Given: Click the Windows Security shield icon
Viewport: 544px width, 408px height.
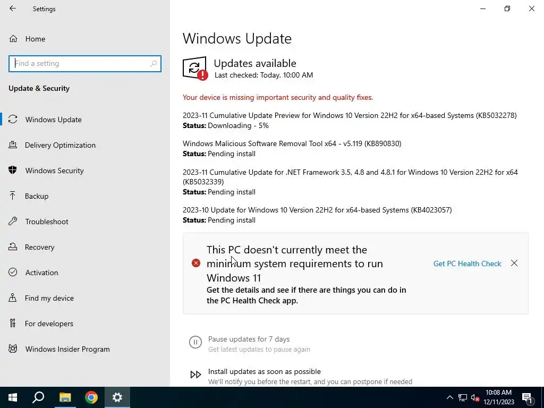Looking at the screenshot, I should pyautogui.click(x=13, y=171).
